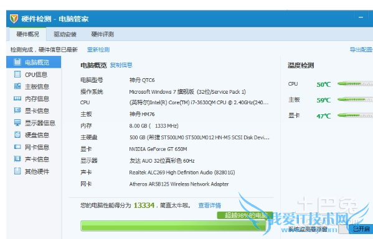
Task: Open the 显卡信息 graphics card icon
Action: pos(17,110)
